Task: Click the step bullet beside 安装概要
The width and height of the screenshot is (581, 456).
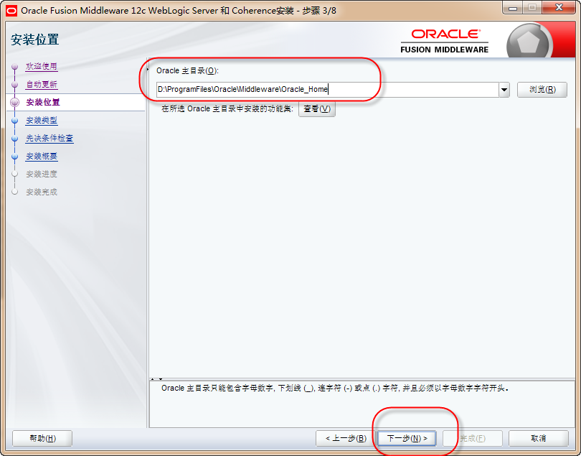Action: click(15, 157)
